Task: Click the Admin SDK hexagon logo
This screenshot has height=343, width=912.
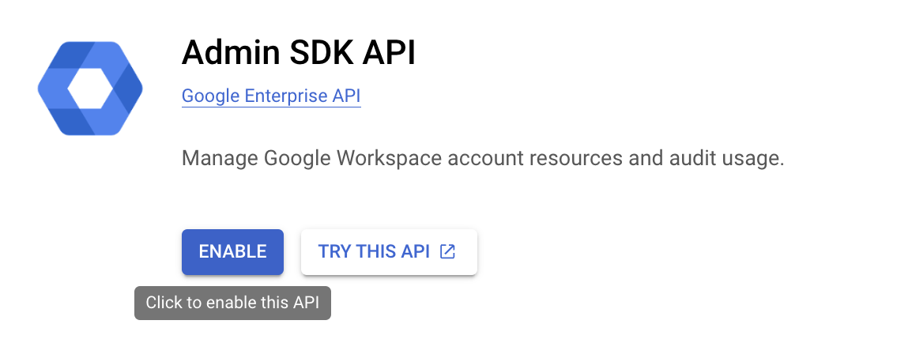Action: click(x=89, y=89)
